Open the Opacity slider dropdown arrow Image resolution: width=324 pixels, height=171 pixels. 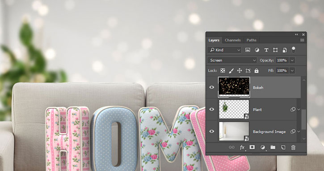(292, 61)
